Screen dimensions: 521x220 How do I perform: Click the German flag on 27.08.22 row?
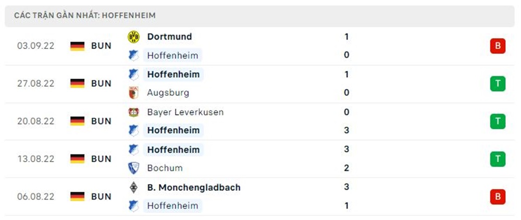(77, 83)
